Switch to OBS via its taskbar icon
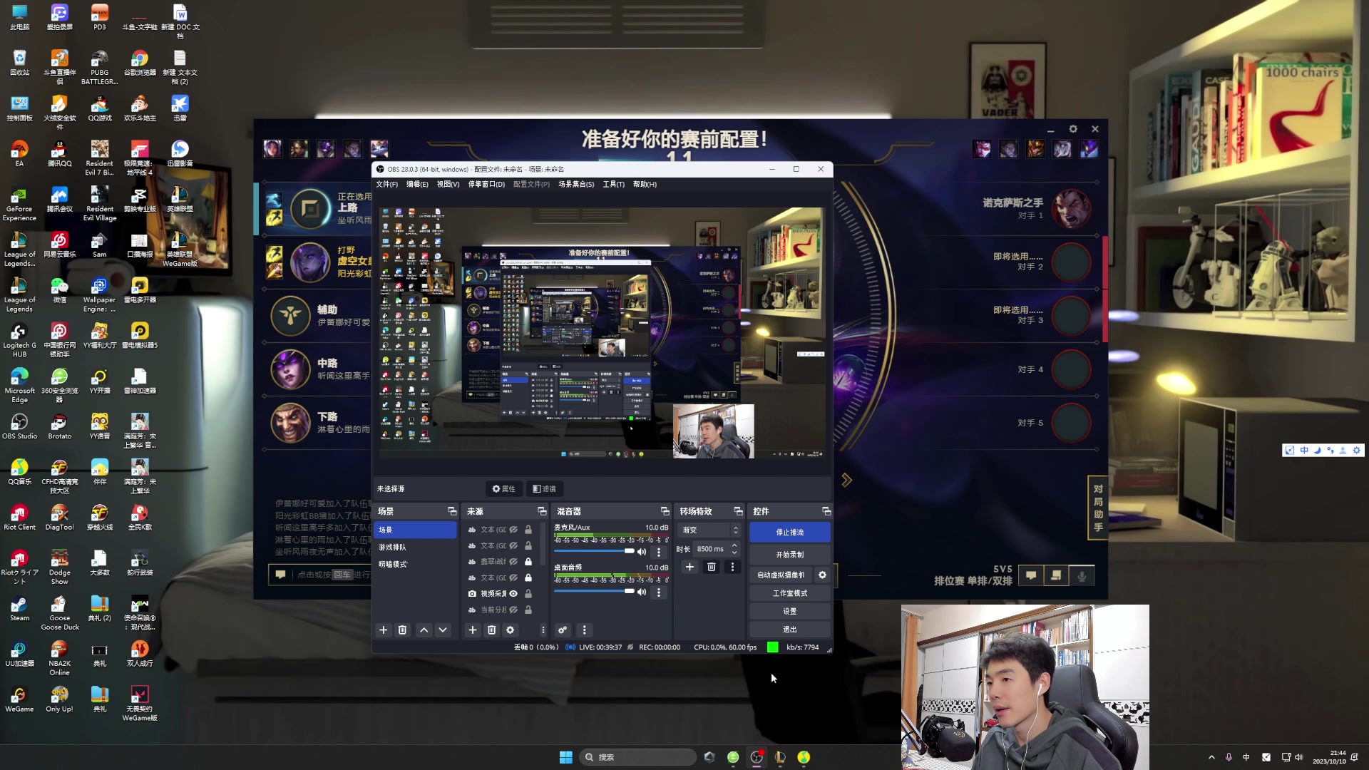The height and width of the screenshot is (770, 1369). (757, 757)
